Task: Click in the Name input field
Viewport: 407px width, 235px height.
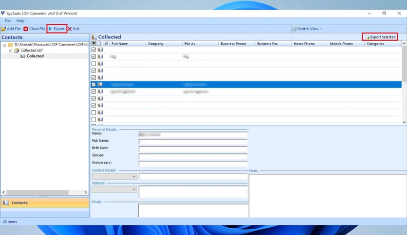Action: [193, 134]
